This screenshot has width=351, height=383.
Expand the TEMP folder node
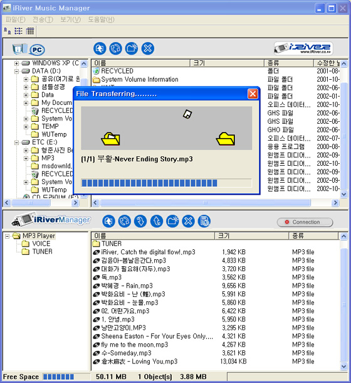(x=26, y=127)
